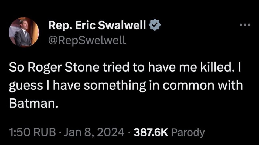Click the word with ending the second line

pos(231,86)
